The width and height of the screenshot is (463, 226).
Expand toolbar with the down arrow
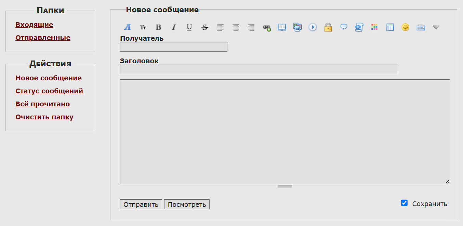(436, 27)
